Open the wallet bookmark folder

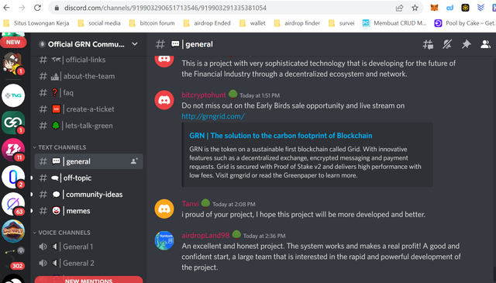coord(253,23)
